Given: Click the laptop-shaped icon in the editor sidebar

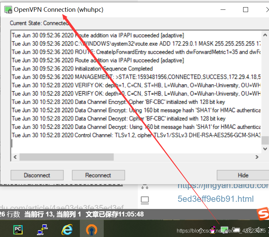Looking at the screenshot, I should (145, 200).
